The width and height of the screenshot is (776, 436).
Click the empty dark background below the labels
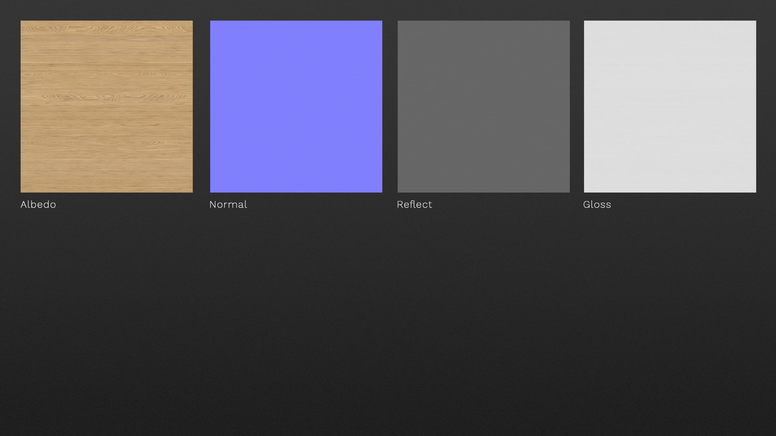coord(388,323)
